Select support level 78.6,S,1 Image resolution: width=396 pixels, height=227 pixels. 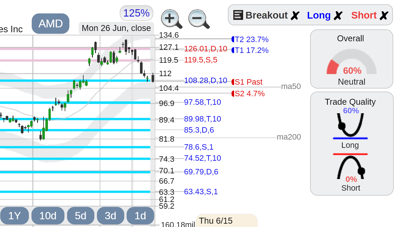pos(199,147)
